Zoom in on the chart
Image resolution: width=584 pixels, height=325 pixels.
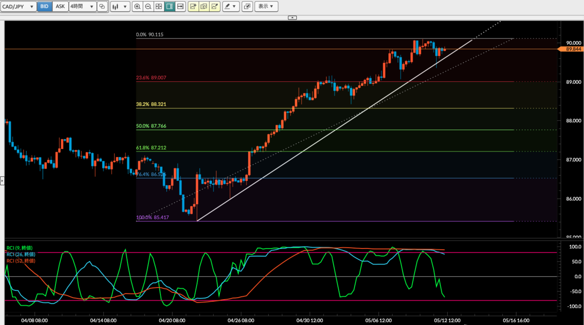pos(137,7)
